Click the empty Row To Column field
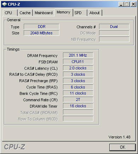Screen dimensions: 138x154 click(78, 119)
